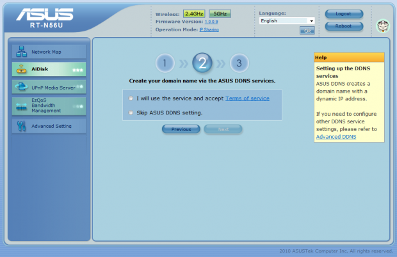This screenshot has width=397, height=257.
Task: Click the Previous button
Action: (181, 129)
